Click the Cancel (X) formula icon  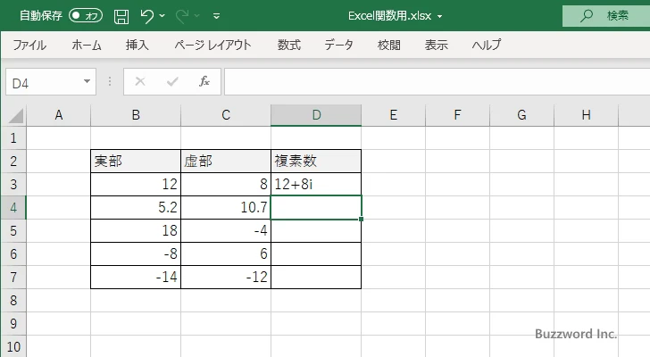(140, 81)
